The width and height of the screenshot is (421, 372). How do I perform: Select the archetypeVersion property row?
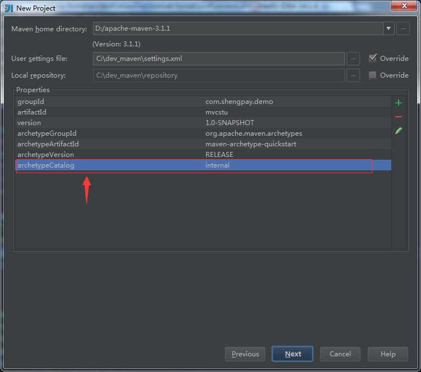coord(203,155)
